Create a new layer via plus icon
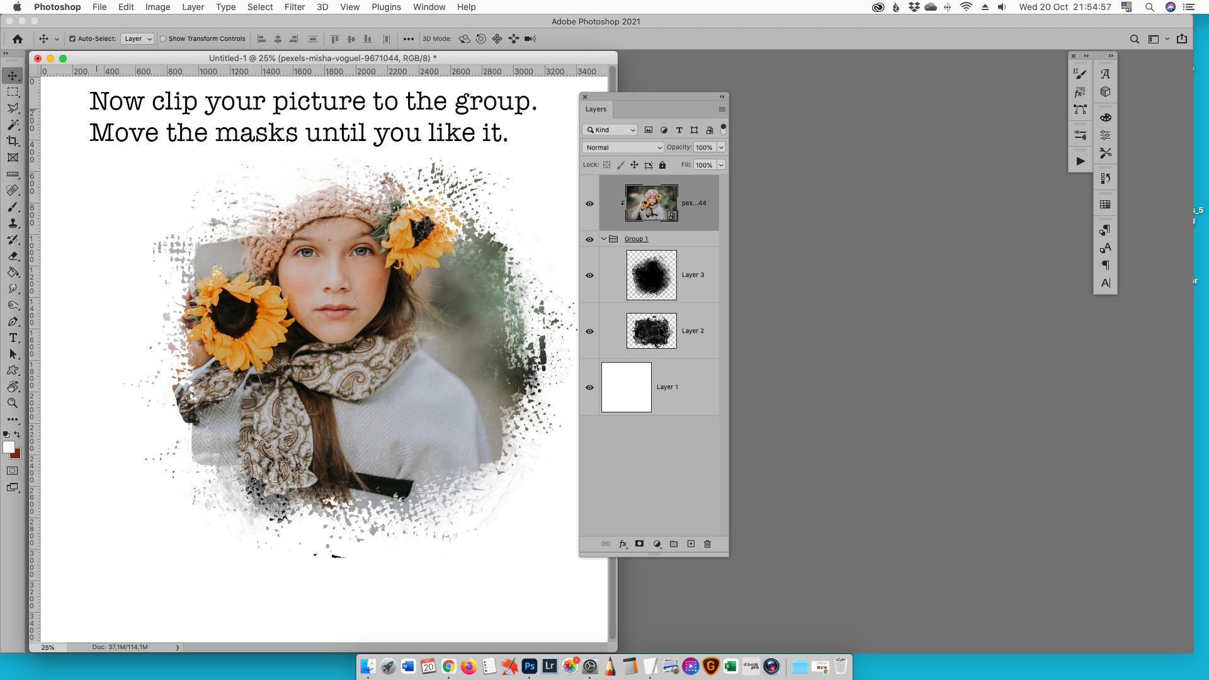 click(x=691, y=544)
